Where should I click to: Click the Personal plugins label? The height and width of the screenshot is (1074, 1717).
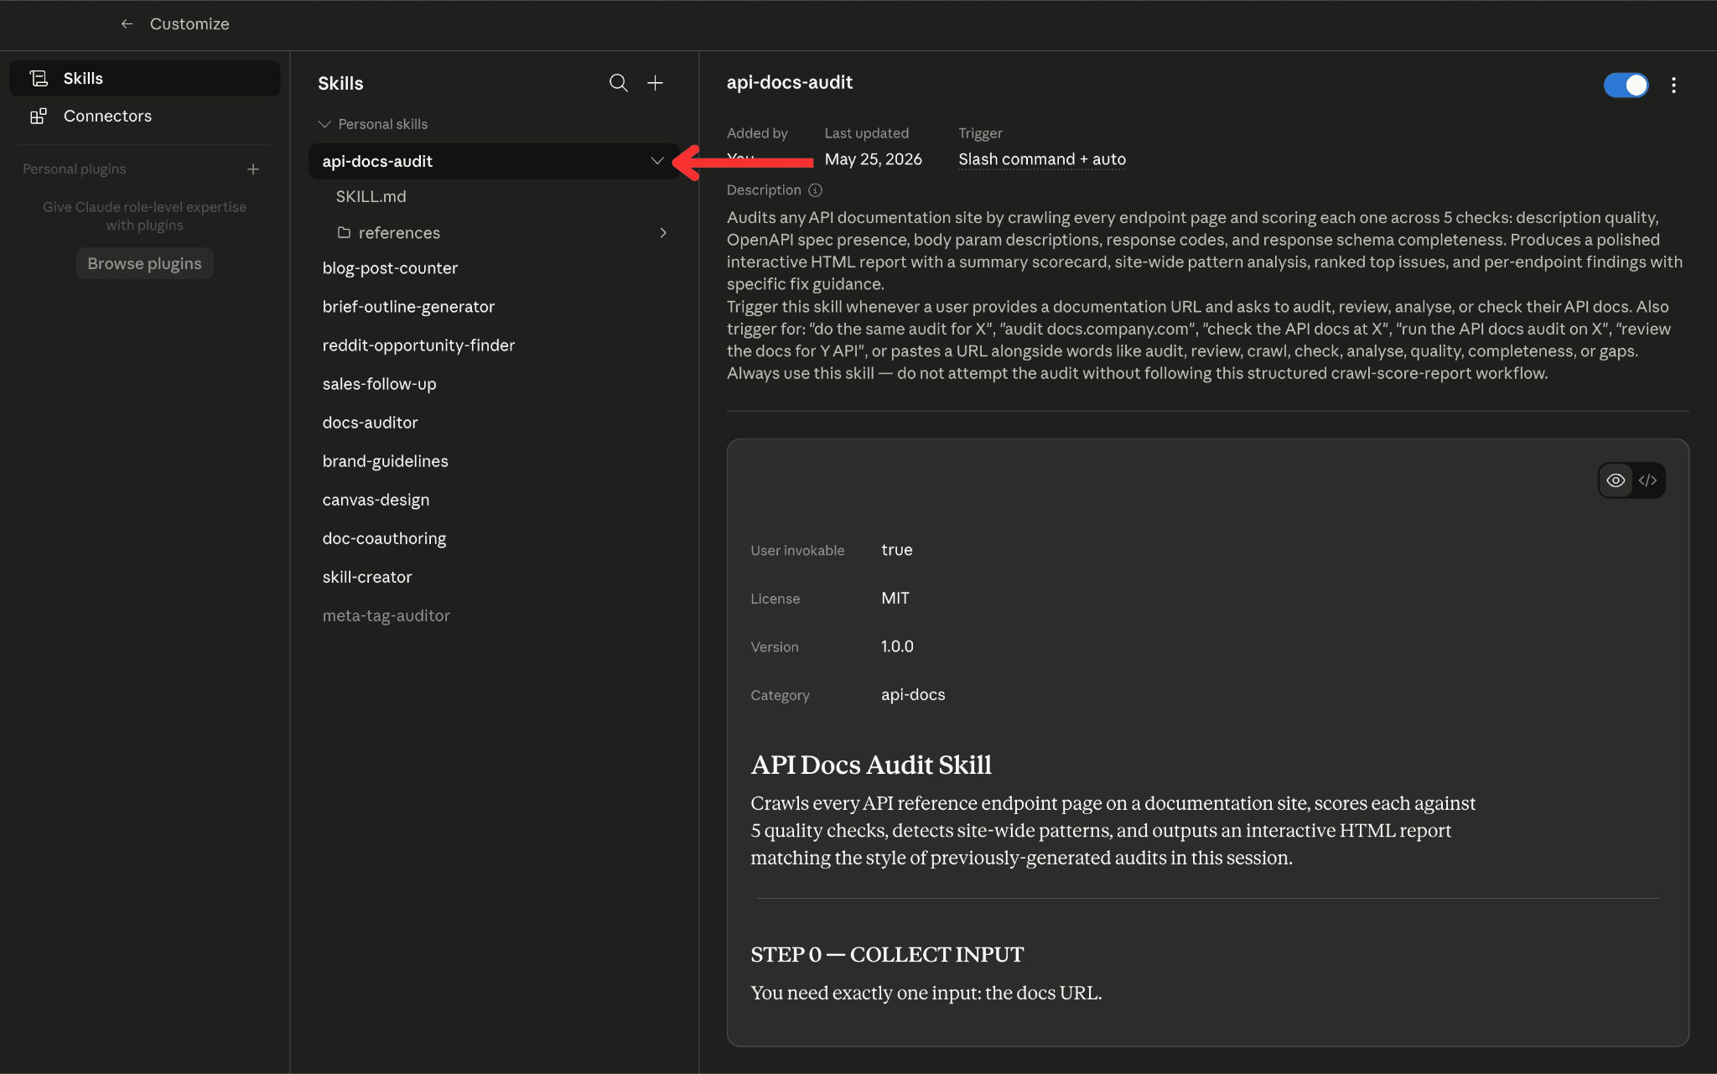point(74,169)
